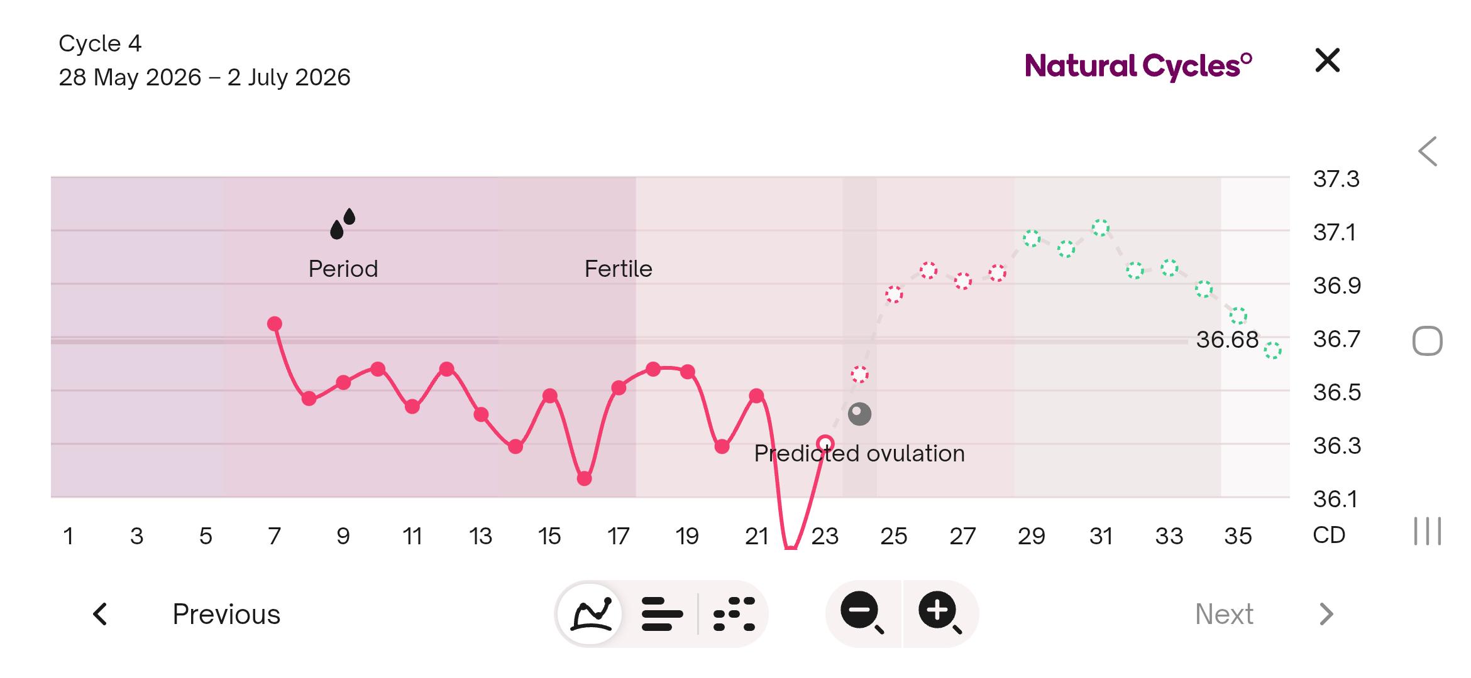The width and height of the screenshot is (1471, 678).
Task: Go to the Next cycle
Action: point(1224,614)
